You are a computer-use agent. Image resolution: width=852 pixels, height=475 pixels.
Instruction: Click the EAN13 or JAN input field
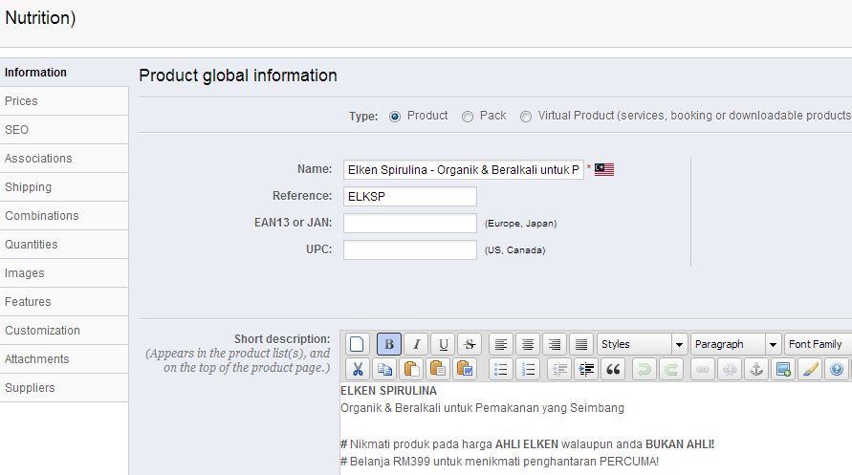[410, 223]
